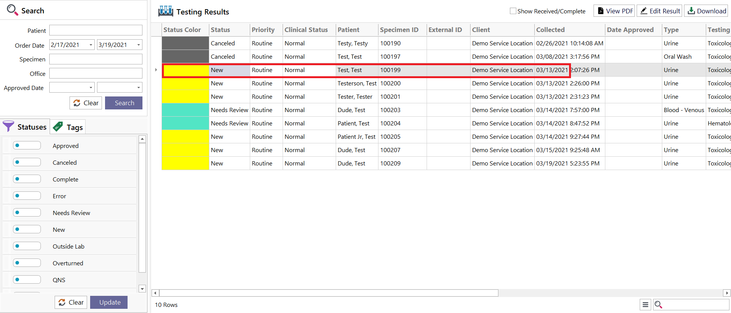The image size is (731, 313).
Task: Toggle the Complete status filter
Action: pos(27,179)
